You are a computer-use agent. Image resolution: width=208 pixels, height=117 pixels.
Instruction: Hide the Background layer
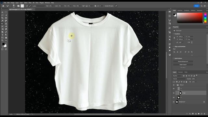[174, 102]
